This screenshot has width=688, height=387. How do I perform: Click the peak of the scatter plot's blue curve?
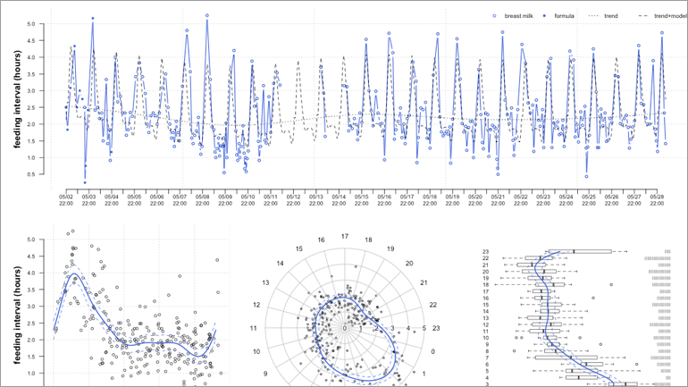click(x=77, y=275)
